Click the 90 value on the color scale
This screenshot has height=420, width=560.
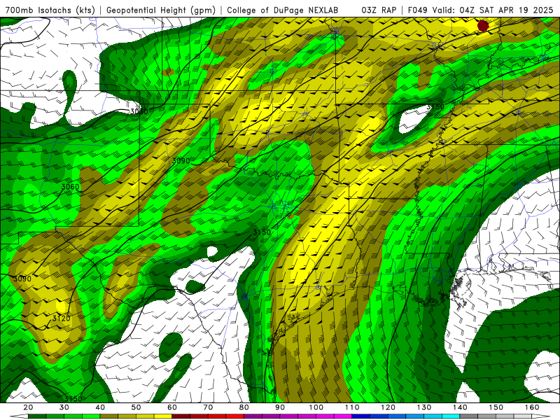click(280, 407)
